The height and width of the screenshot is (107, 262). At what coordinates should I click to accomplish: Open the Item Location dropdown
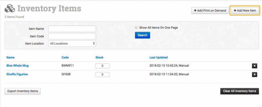[x=72, y=44]
